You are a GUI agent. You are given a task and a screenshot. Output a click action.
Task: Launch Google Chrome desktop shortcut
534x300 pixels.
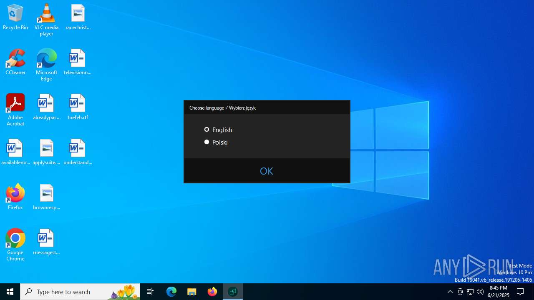[15, 245]
